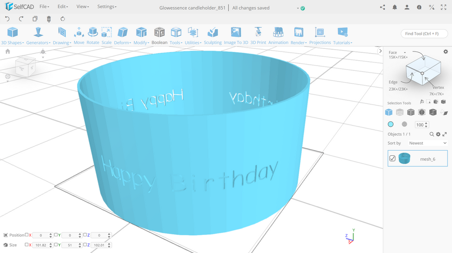Click the reset/refresh arrow icon beside the trash
The width and height of the screenshot is (452, 253).
(63, 18)
